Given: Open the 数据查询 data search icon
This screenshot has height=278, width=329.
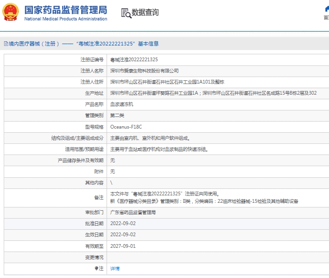Looking at the screenshot, I should coord(127,13).
